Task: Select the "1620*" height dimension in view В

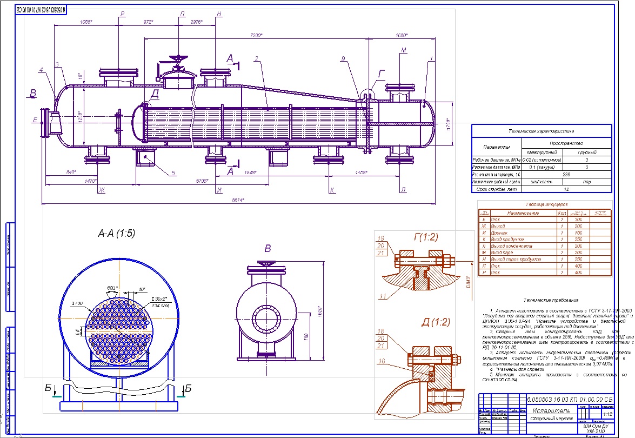Action: pyautogui.click(x=319, y=311)
